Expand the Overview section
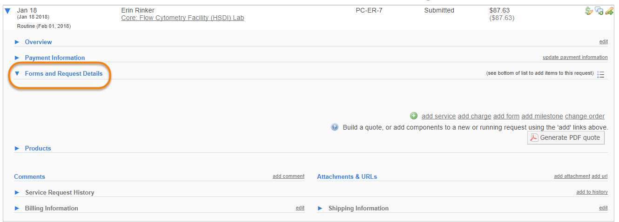The image size is (619, 222). click(17, 42)
